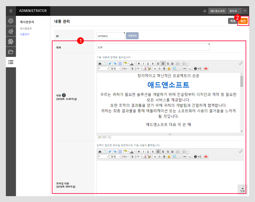Screen dimensions: 255x202
Task: Insert blockquote in the 내용 editor
Action: pyautogui.click(x=155, y=69)
